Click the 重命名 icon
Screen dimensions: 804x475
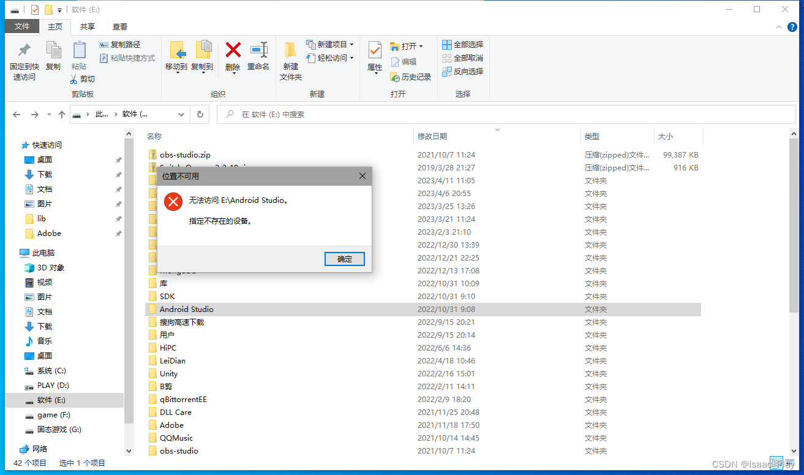(x=258, y=50)
